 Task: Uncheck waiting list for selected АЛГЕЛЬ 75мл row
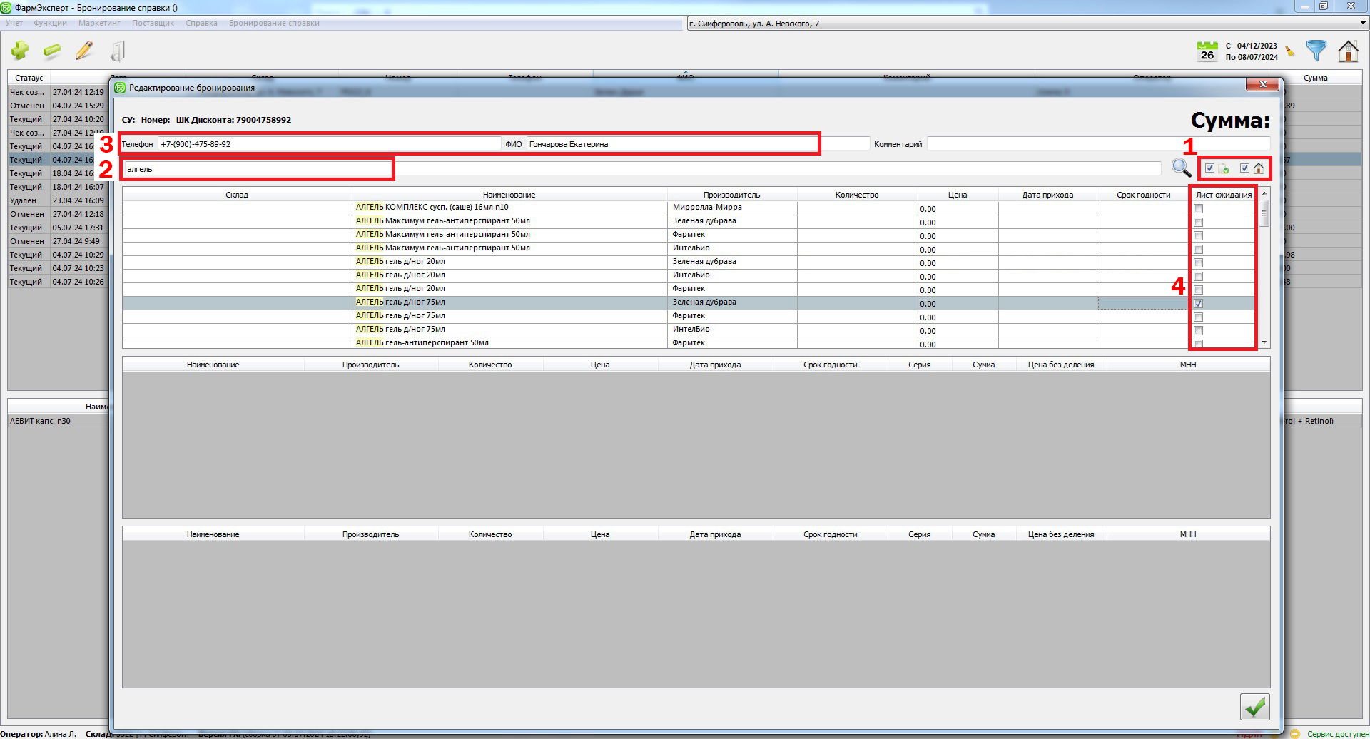(x=1199, y=304)
